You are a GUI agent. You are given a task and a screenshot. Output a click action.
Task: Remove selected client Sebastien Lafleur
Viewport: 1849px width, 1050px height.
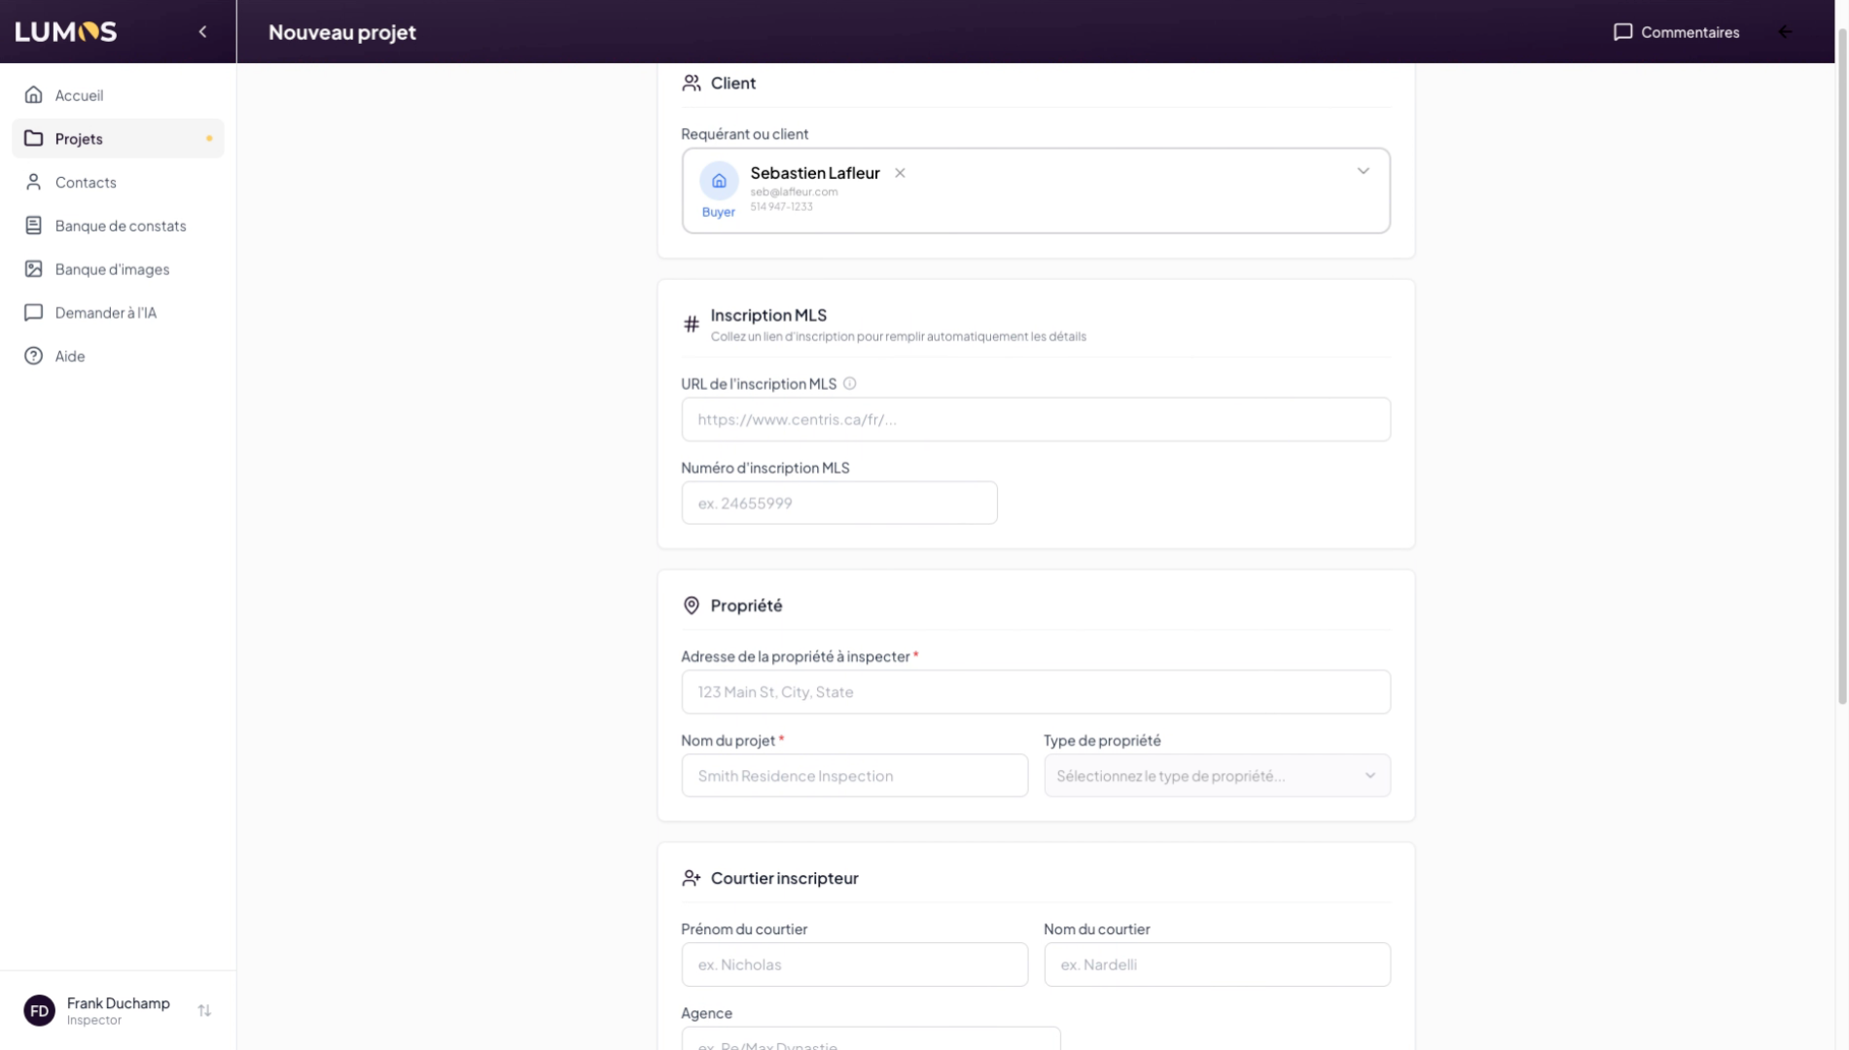click(x=900, y=173)
